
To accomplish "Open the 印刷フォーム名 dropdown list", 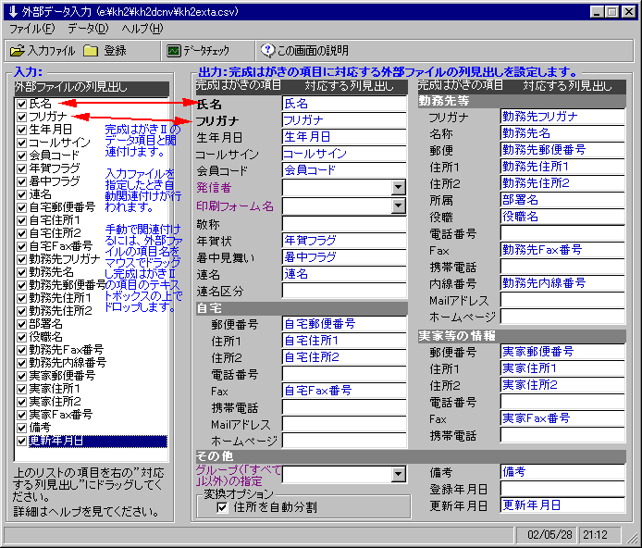I will pos(398,205).
